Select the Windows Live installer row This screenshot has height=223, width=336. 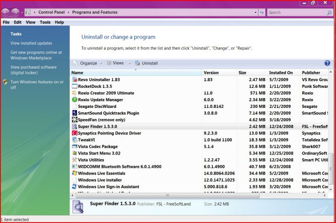click(x=199, y=180)
